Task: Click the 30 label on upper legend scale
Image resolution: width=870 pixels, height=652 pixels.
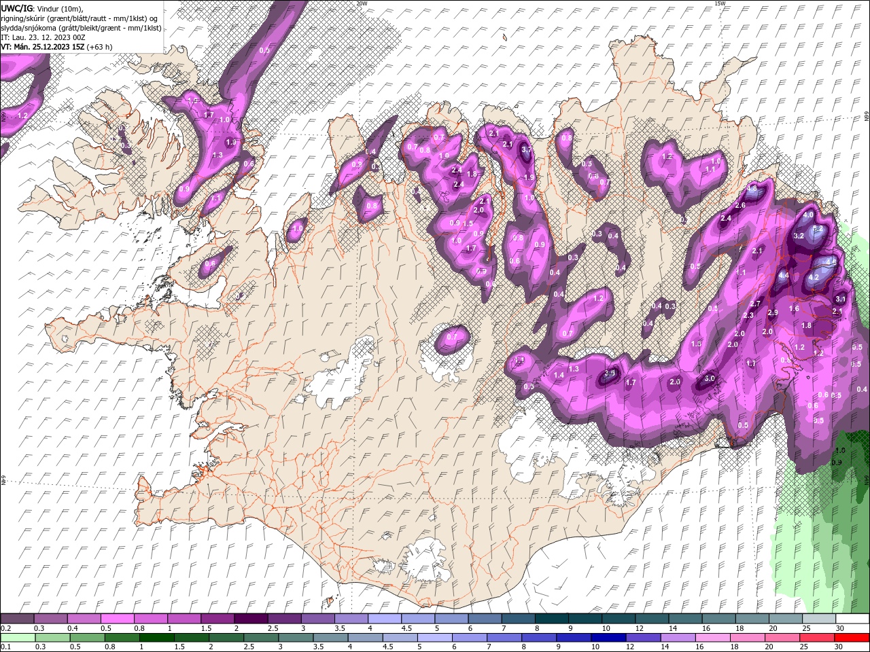Action: pos(839,628)
